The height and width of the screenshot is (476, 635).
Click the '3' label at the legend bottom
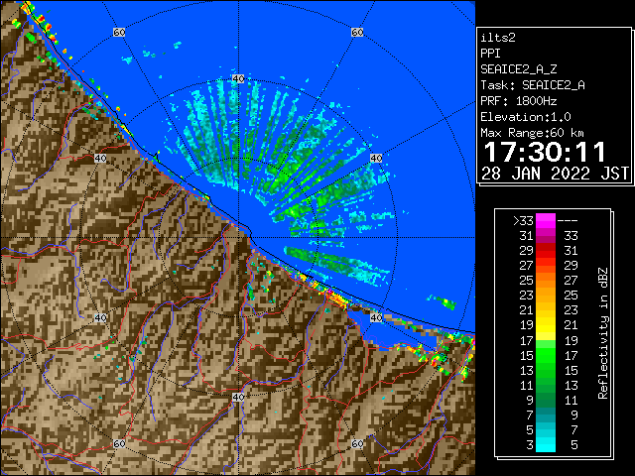pos(530,445)
